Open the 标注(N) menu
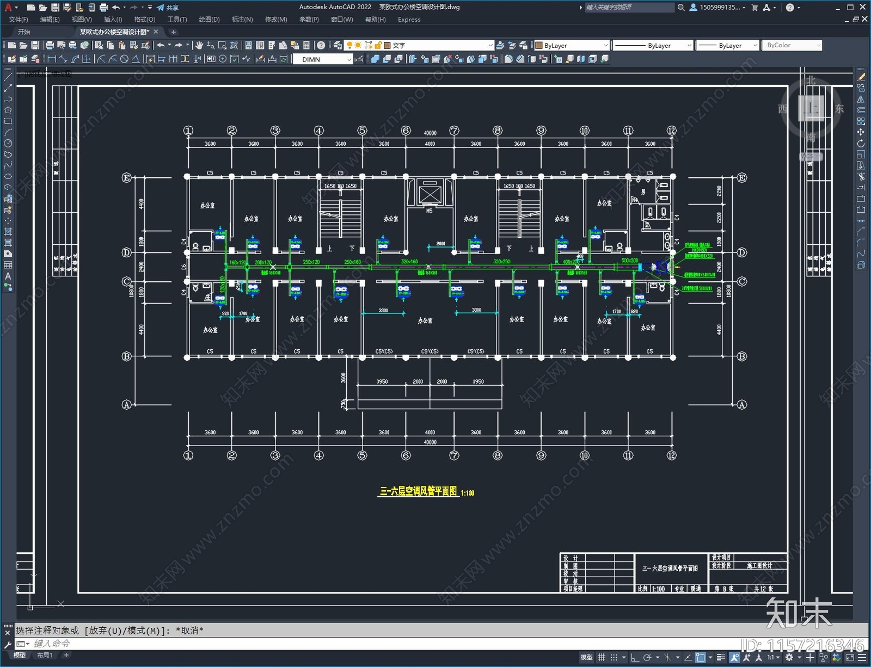 [x=242, y=20]
